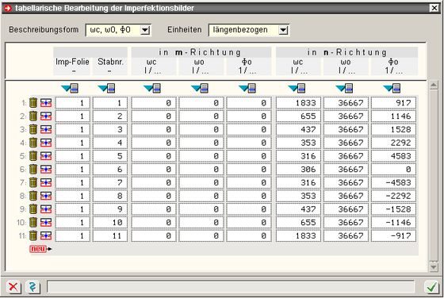Click column fill icon above Imp-Folie

(70, 88)
